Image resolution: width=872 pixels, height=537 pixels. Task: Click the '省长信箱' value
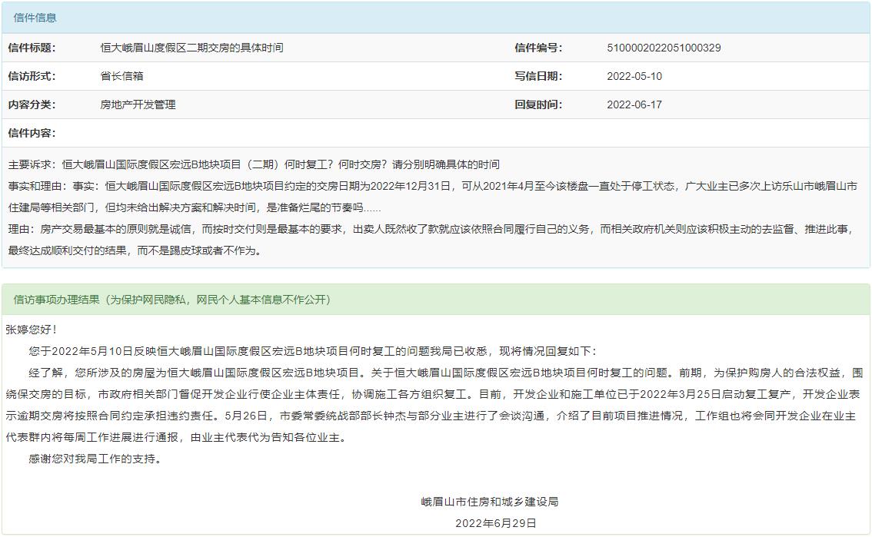click(x=121, y=76)
